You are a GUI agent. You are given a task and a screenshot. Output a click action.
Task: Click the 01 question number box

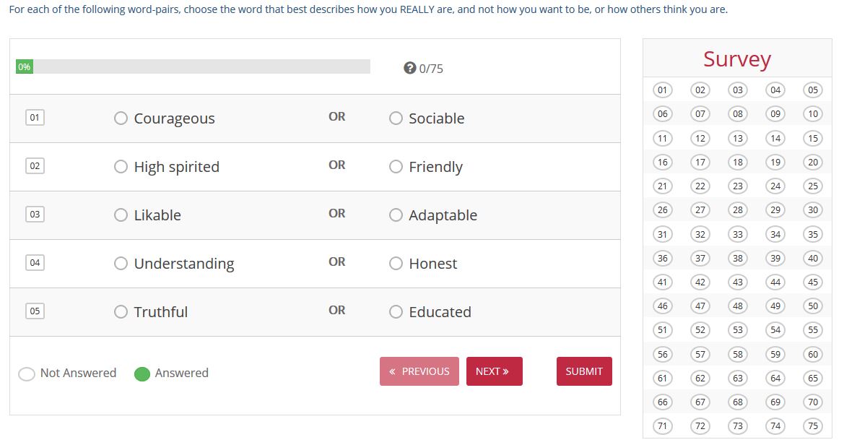[35, 117]
